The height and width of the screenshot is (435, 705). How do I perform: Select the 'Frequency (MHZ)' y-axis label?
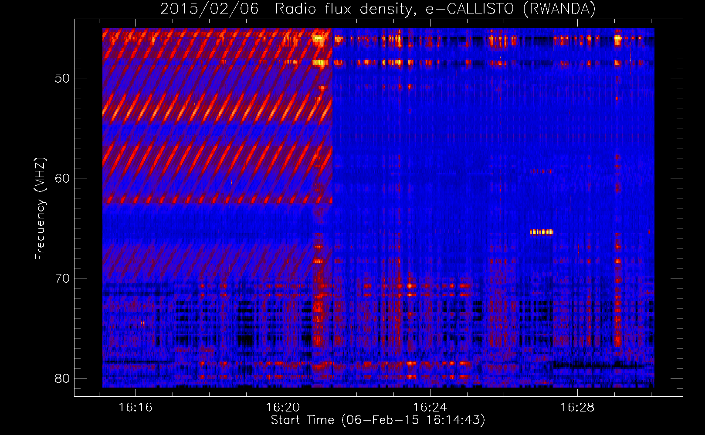(40, 209)
